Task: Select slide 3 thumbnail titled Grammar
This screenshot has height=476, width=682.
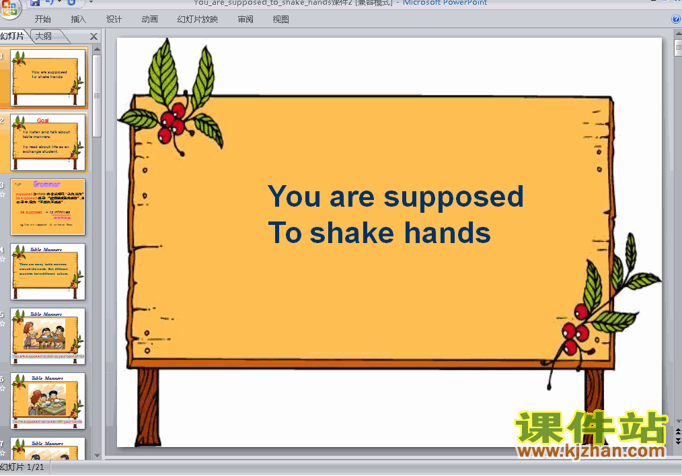Action: [48, 207]
